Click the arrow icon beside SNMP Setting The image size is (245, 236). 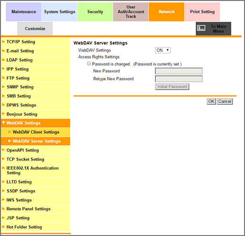pyautogui.click(x=3, y=87)
